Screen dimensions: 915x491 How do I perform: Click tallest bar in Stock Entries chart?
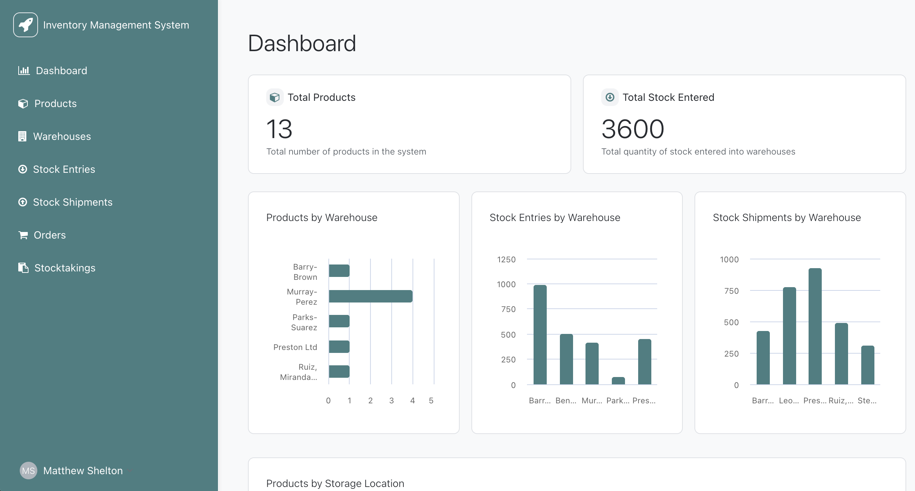[540, 334]
